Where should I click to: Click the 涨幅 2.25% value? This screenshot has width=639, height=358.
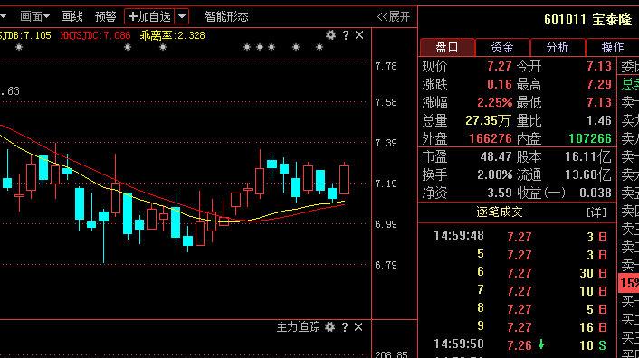point(494,102)
